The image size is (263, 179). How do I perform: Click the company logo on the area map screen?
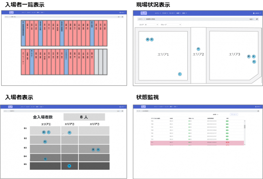[x=144, y=13]
